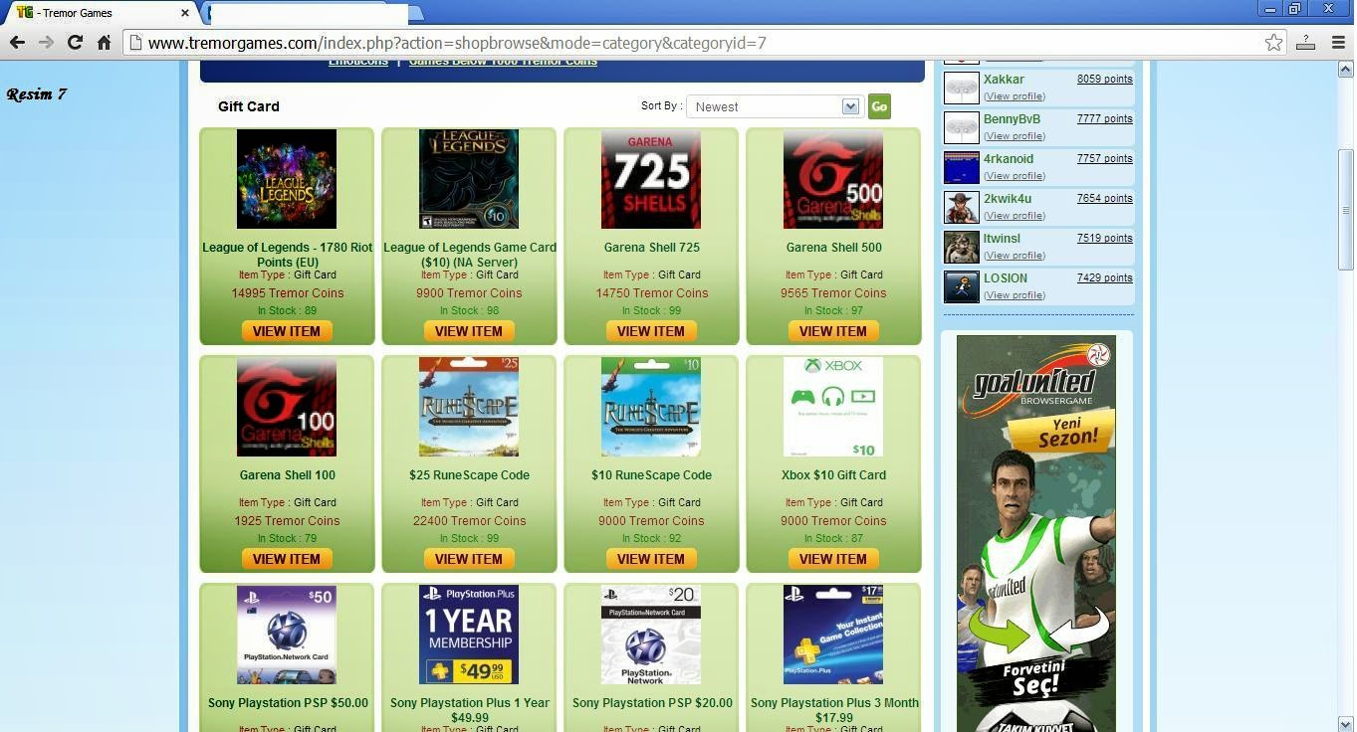Open $10 RuneScape card image
This screenshot has width=1357, height=732.
pos(651,407)
